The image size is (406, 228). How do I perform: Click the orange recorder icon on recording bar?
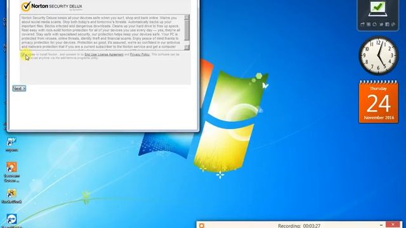pyautogui.click(x=202, y=225)
